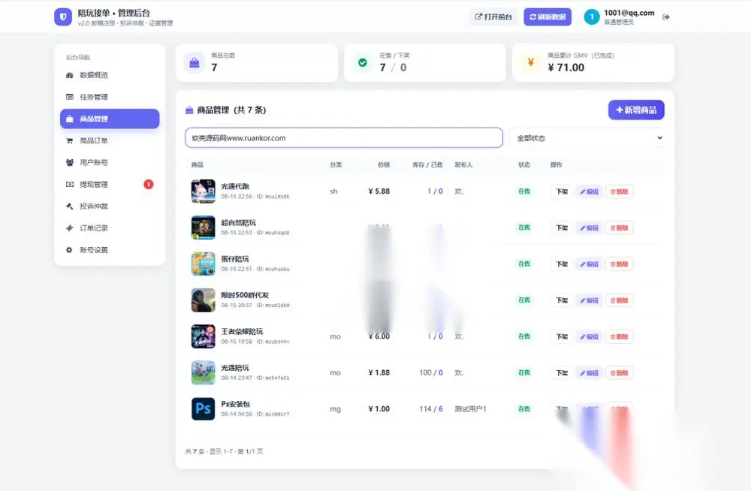
Task: Click the logout icon beside 1001@qq.com
Action: click(665, 17)
